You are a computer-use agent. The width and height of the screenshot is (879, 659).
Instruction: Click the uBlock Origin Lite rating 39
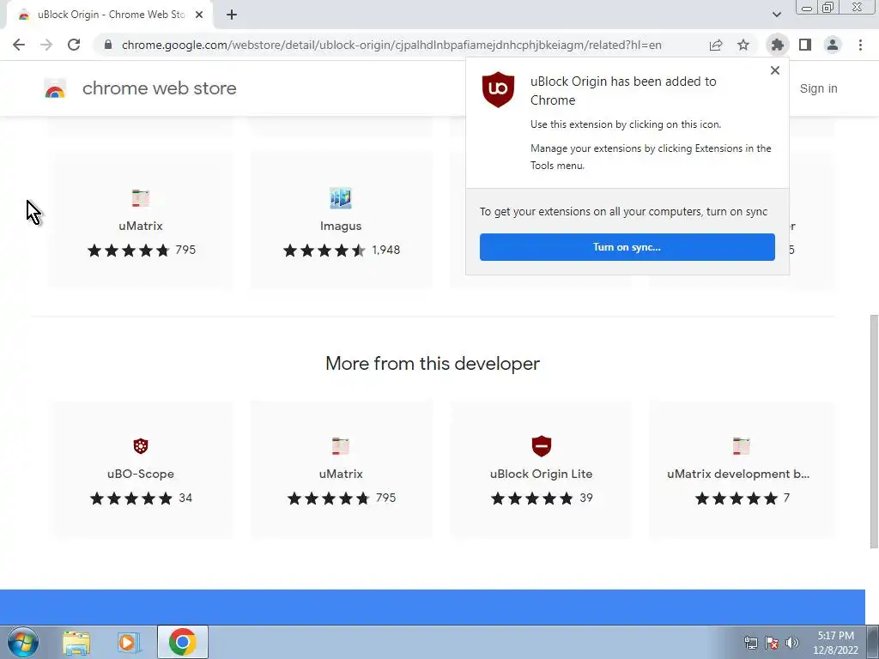pyautogui.click(x=542, y=499)
